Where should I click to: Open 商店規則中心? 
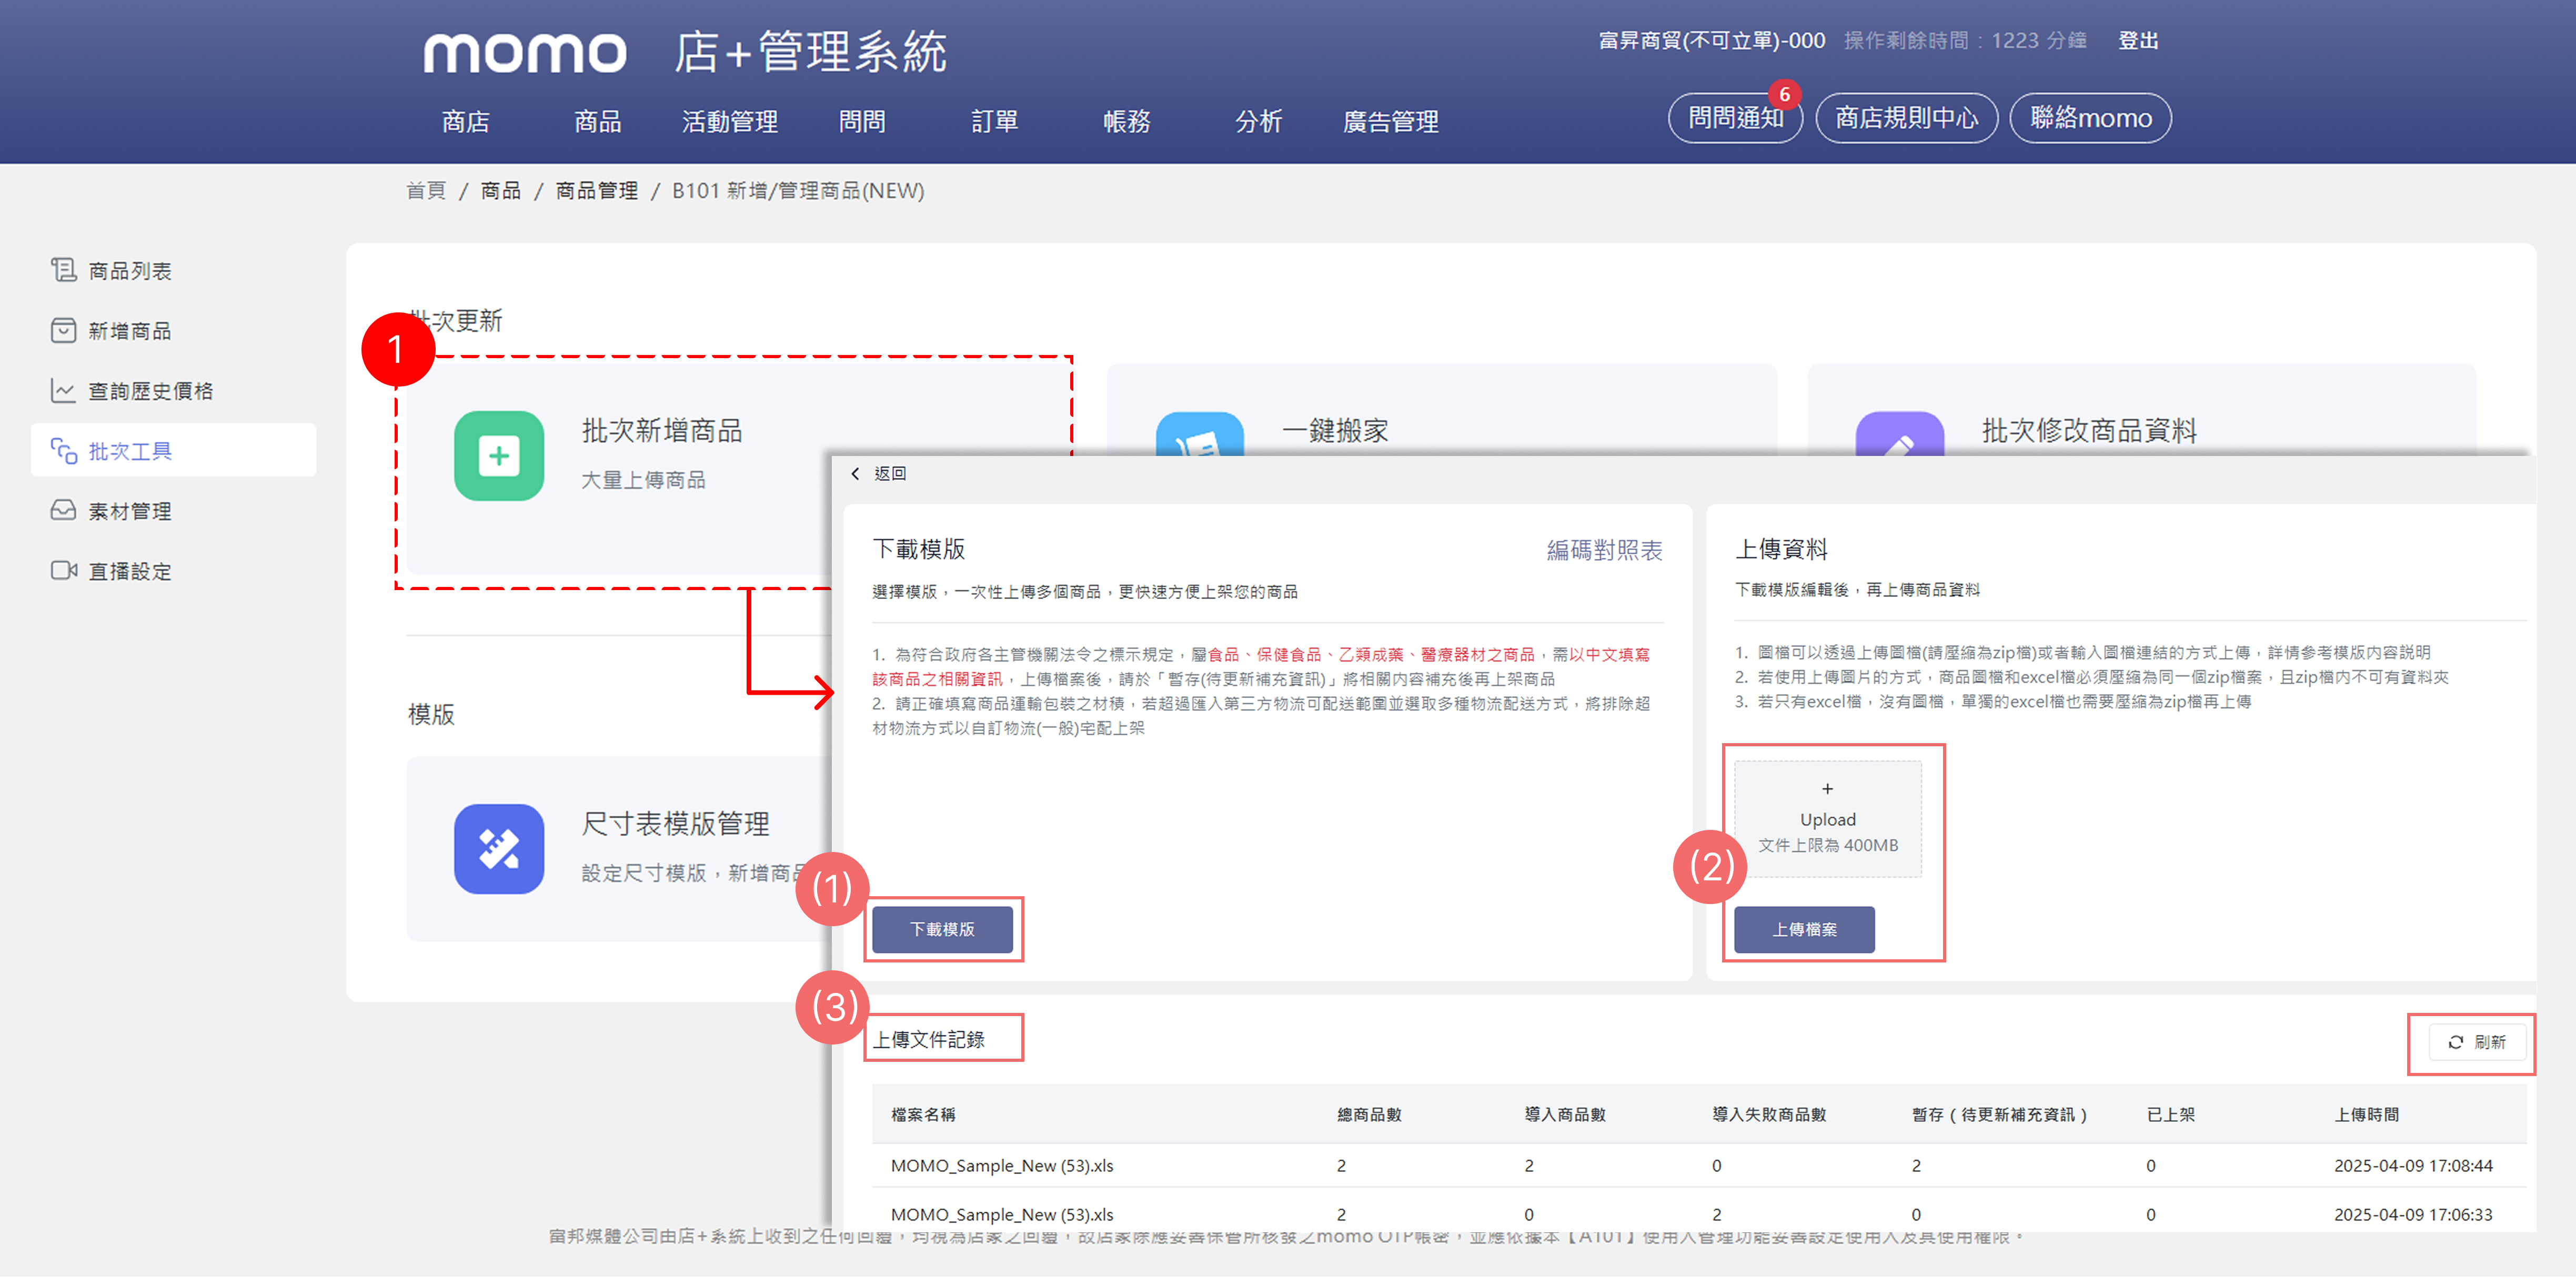(1907, 118)
